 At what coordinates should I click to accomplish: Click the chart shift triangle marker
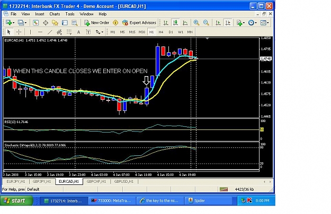(207, 39)
